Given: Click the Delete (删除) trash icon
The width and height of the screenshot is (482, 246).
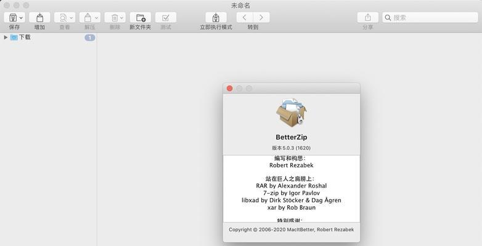Looking at the screenshot, I should point(115,17).
